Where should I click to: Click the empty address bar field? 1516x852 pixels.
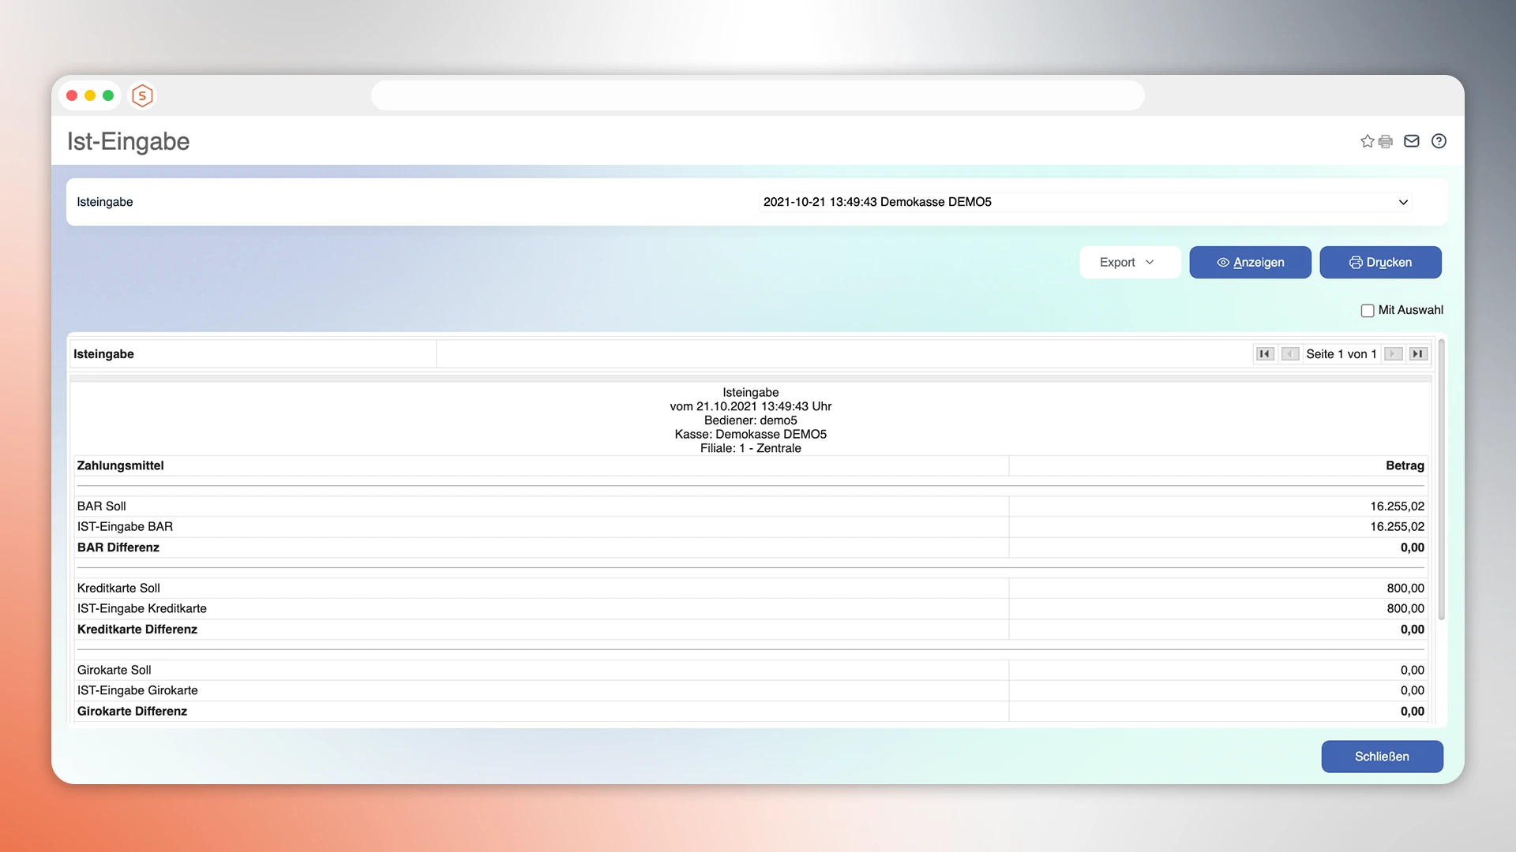[x=757, y=95]
